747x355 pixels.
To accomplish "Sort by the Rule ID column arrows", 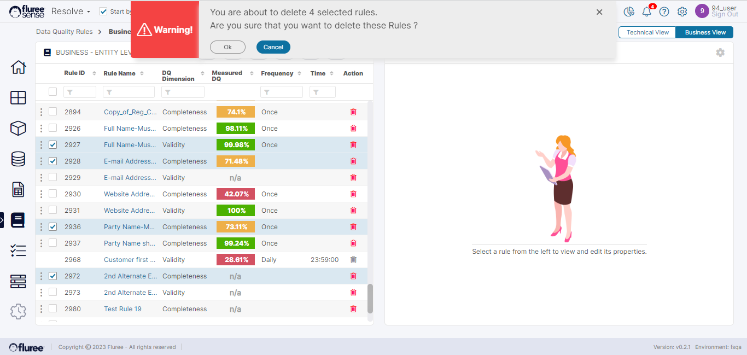I will point(94,73).
